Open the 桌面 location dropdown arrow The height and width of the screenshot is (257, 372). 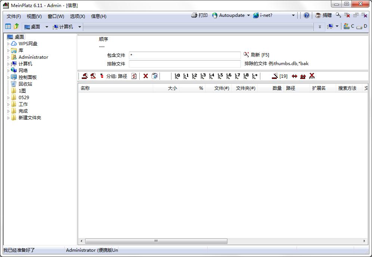pyautogui.click(x=47, y=27)
